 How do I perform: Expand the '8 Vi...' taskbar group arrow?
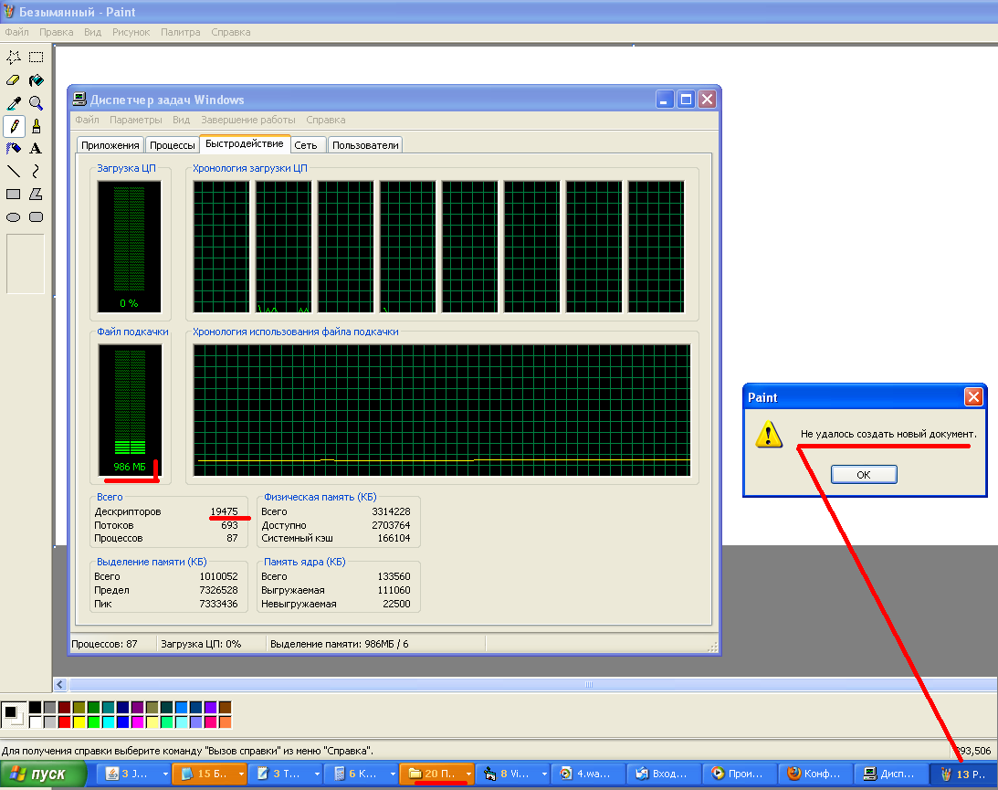[544, 774]
